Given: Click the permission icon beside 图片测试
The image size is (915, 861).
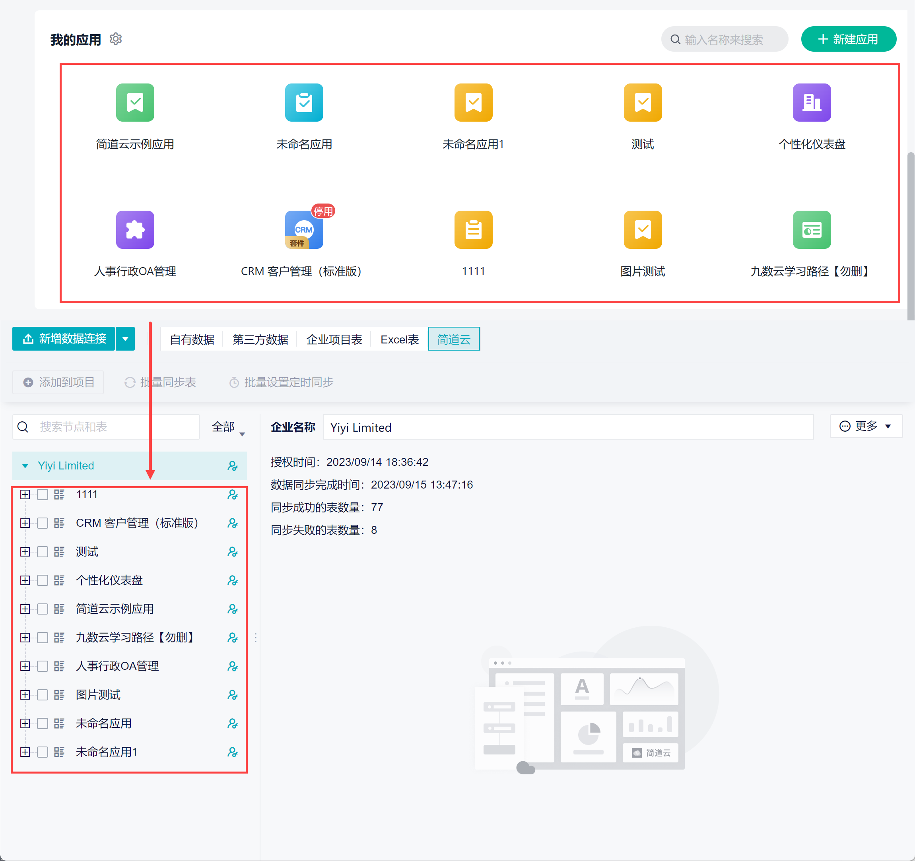Looking at the screenshot, I should (x=233, y=694).
